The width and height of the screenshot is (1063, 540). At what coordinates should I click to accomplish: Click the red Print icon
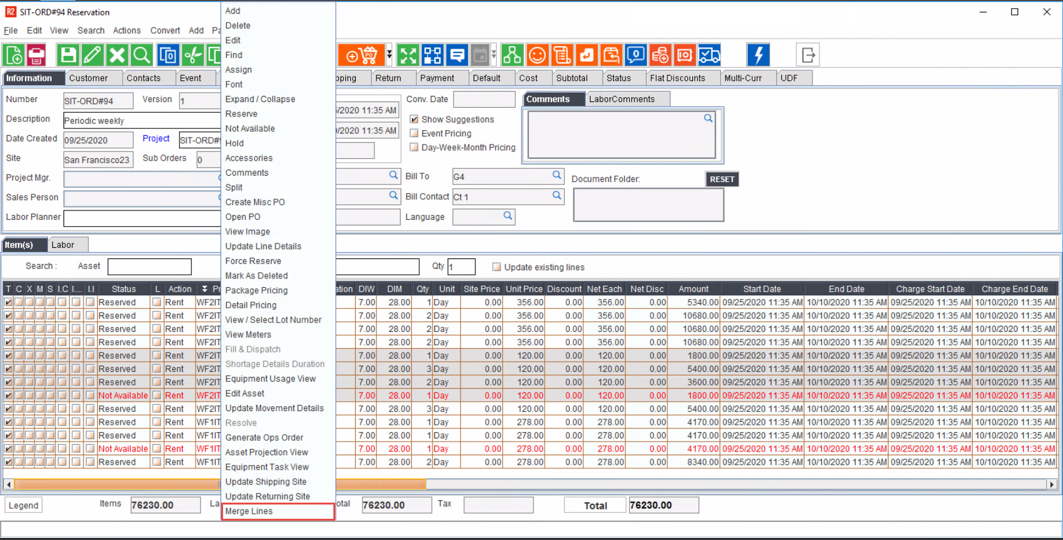pos(37,55)
